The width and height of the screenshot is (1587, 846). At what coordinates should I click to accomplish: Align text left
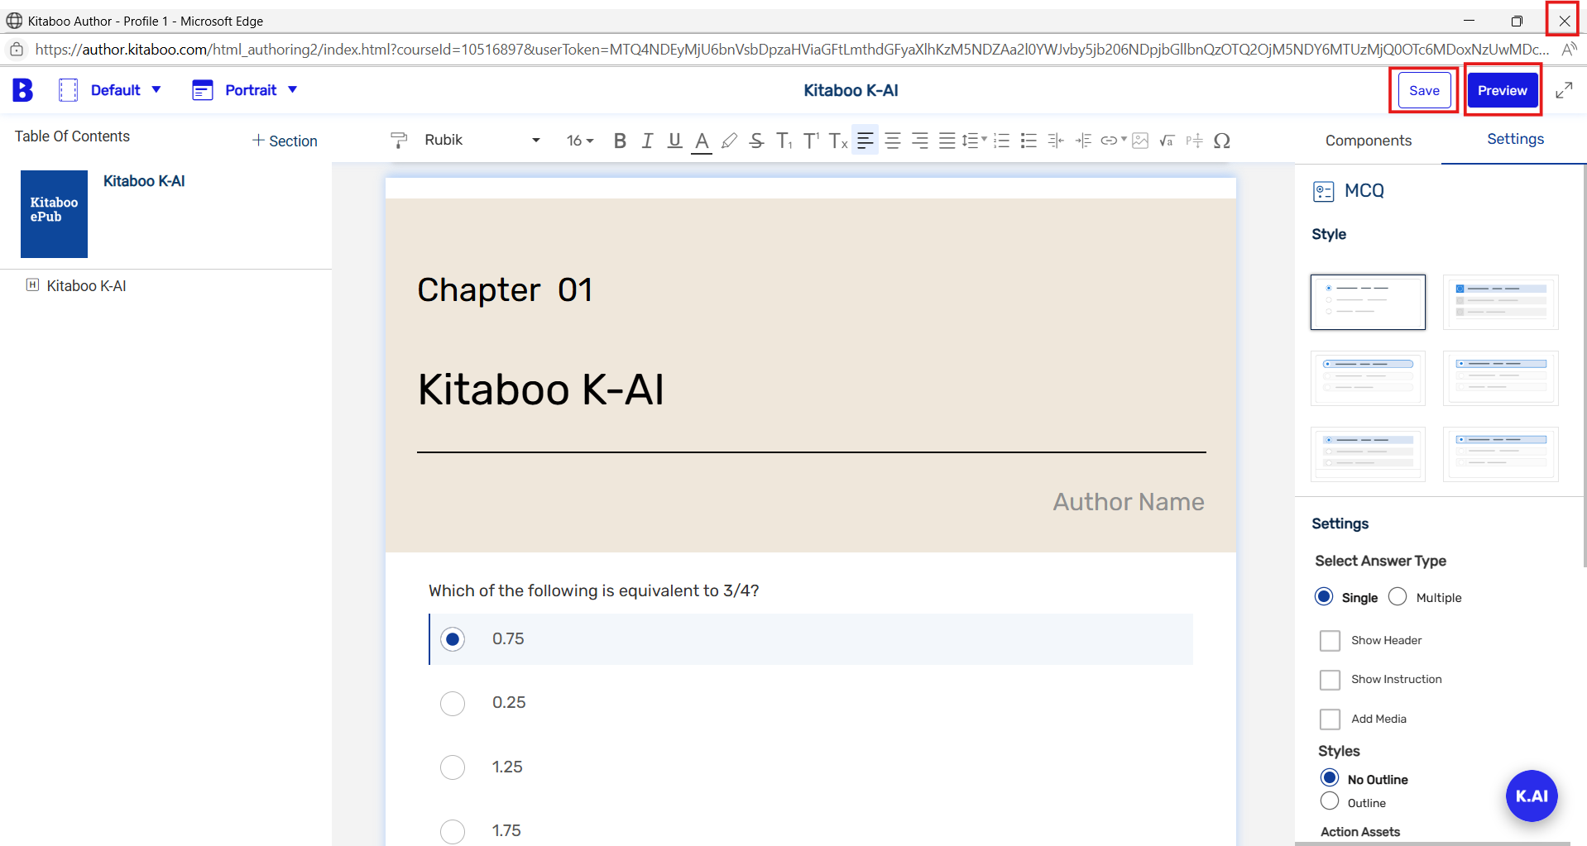pos(865,141)
